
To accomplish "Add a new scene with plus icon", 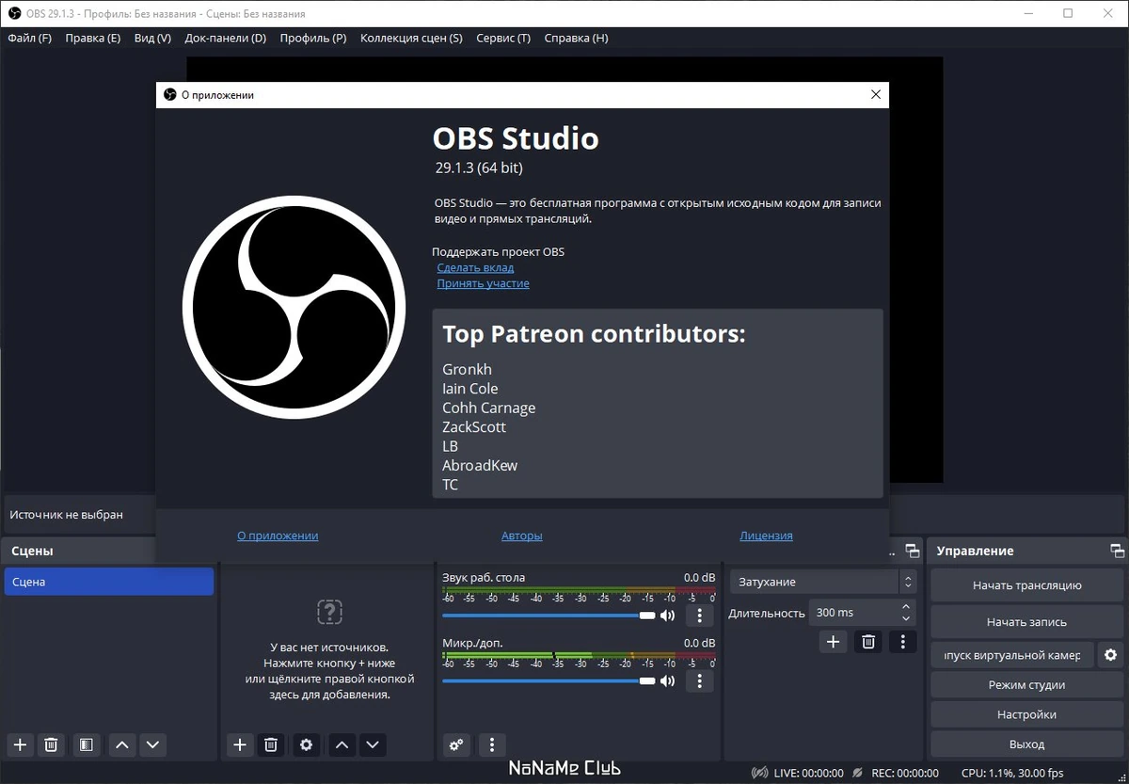I will (x=20, y=744).
